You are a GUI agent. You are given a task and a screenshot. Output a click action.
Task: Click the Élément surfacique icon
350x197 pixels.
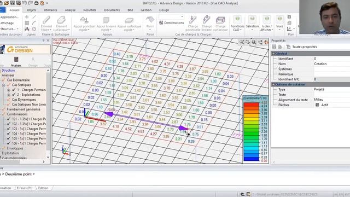pyautogui.click(x=61, y=20)
